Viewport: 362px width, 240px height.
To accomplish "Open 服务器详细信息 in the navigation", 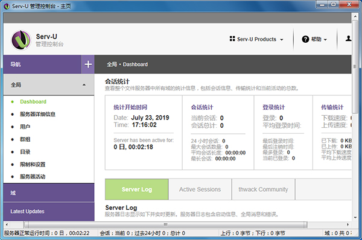I will (x=37, y=114).
